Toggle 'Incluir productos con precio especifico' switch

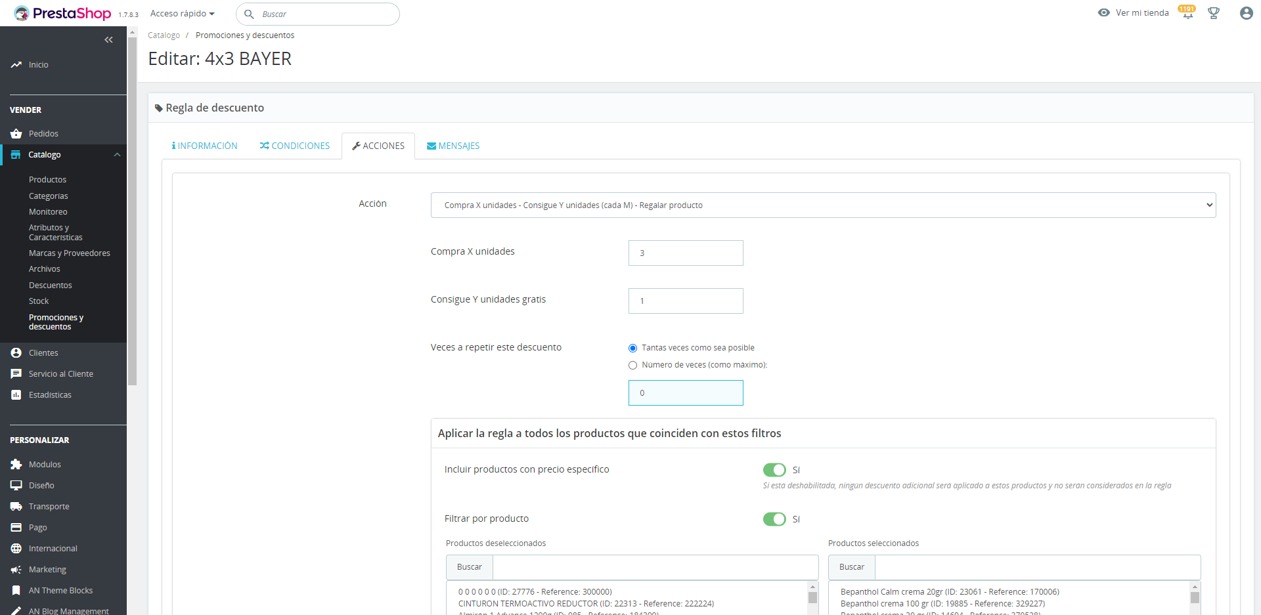click(x=774, y=470)
